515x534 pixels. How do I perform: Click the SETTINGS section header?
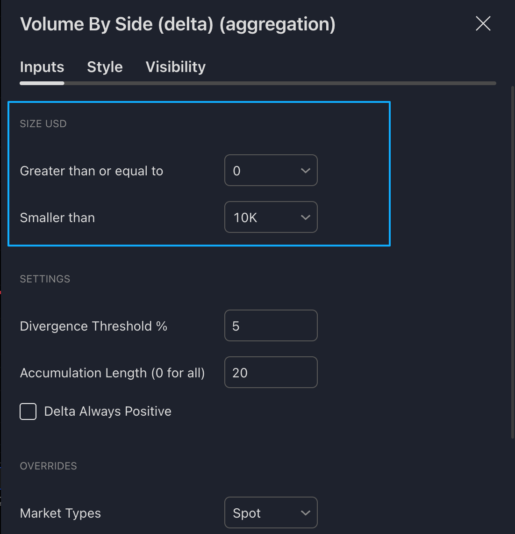(x=45, y=279)
